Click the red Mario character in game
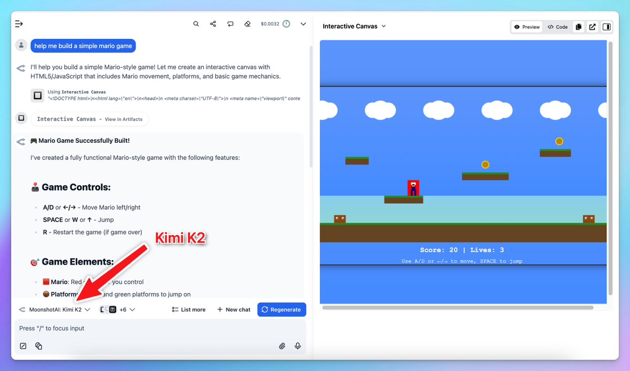 point(414,188)
